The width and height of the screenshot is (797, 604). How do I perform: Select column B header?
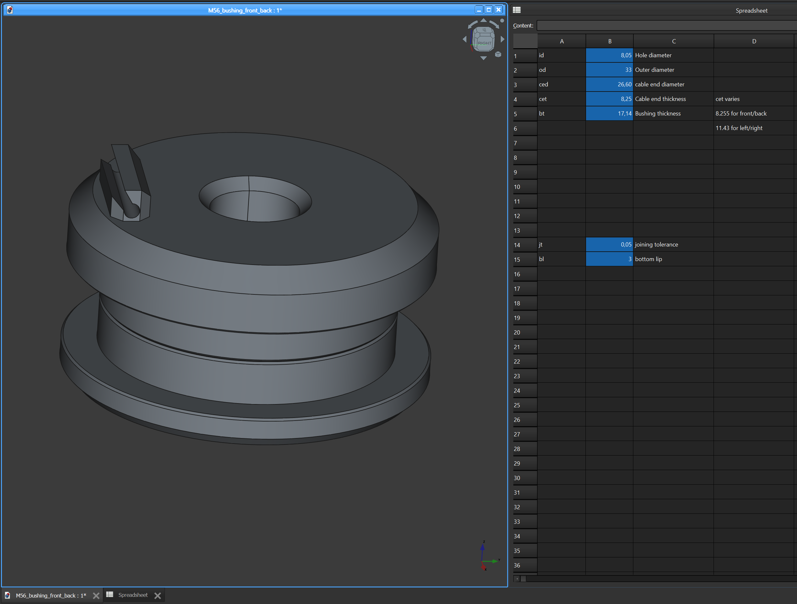[x=610, y=41]
